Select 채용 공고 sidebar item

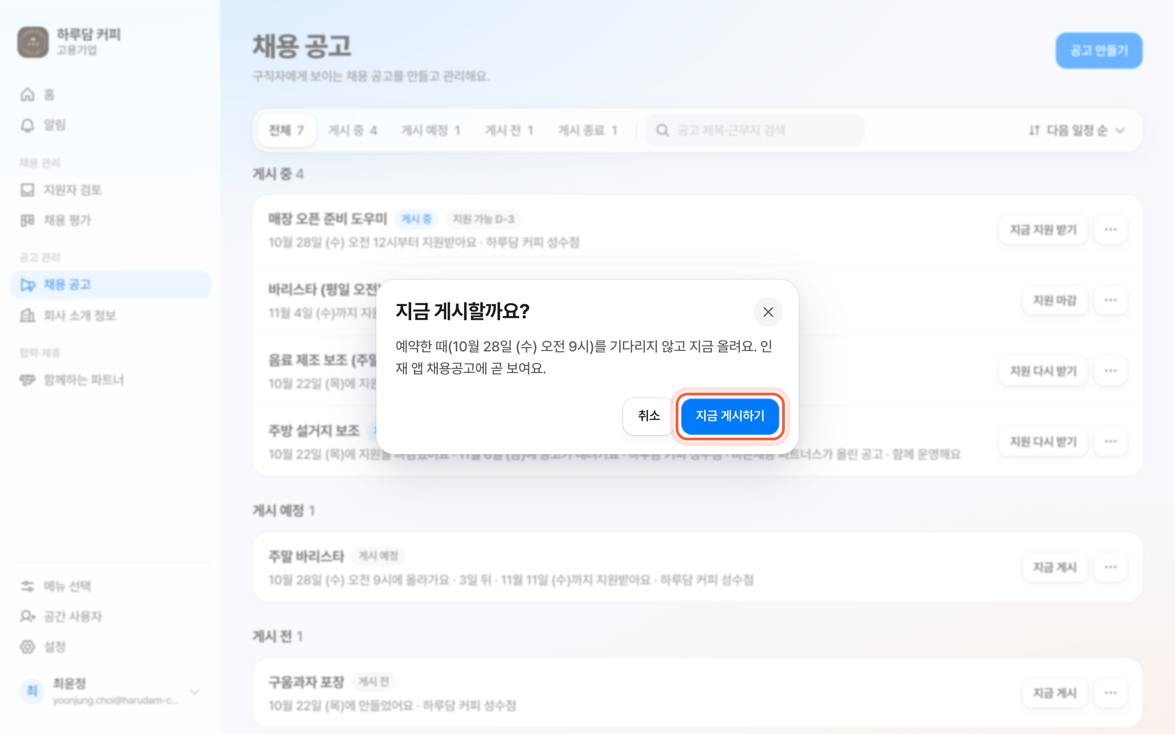click(x=110, y=284)
